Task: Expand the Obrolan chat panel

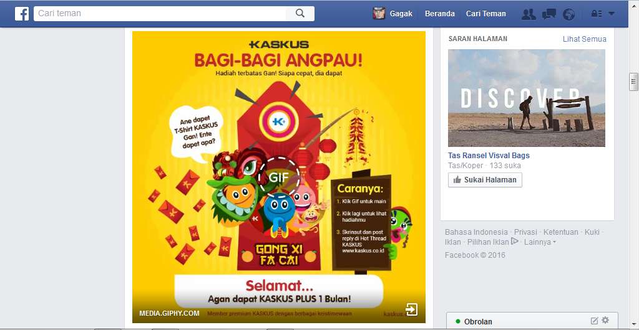Action: click(532, 321)
